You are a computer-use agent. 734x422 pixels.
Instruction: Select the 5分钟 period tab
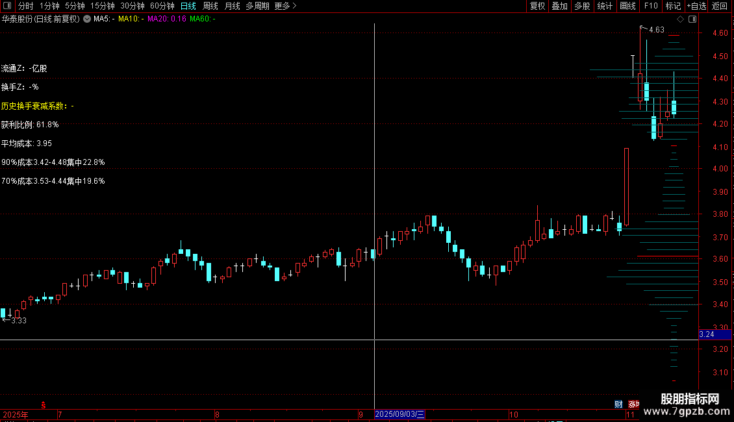pos(75,6)
